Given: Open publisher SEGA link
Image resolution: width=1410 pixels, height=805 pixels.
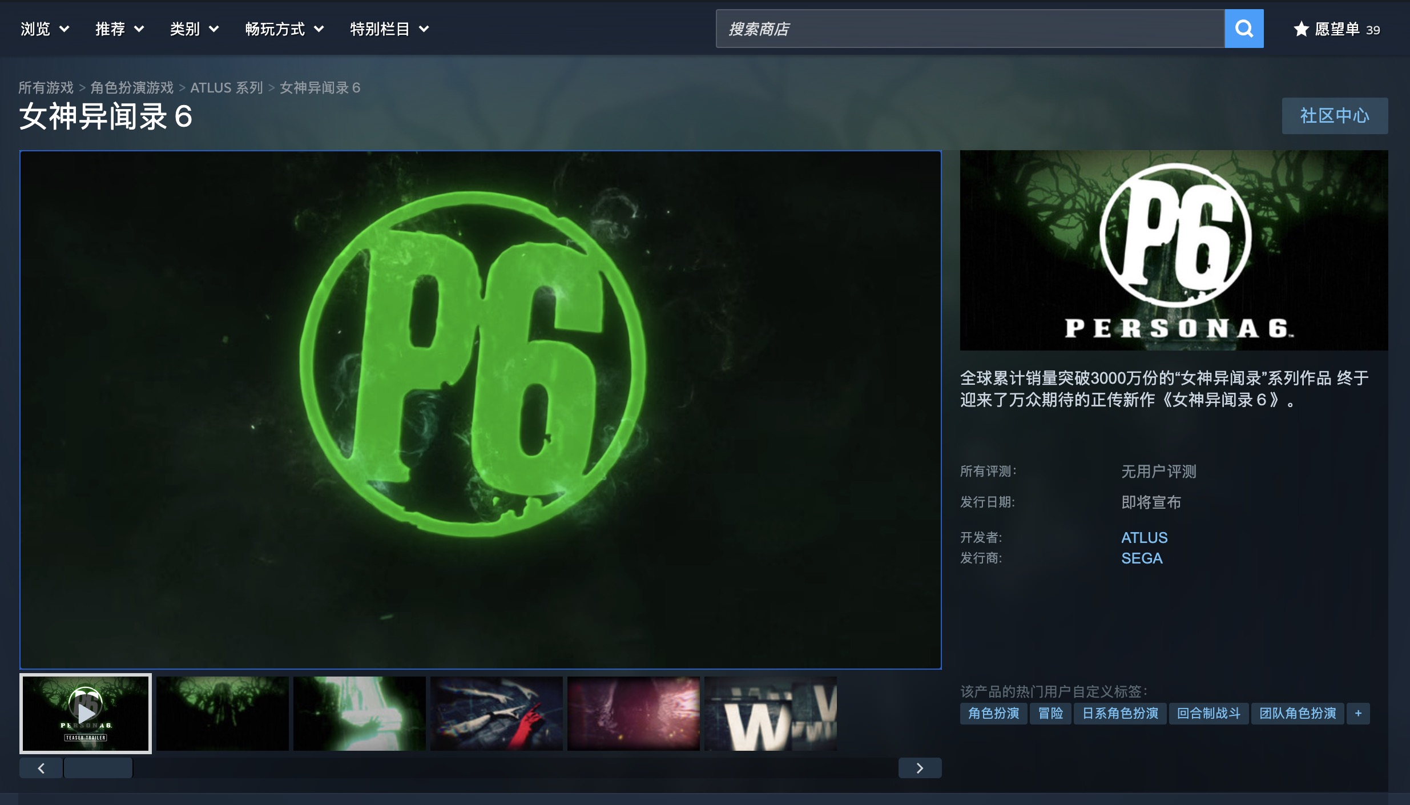Looking at the screenshot, I should [1142, 558].
